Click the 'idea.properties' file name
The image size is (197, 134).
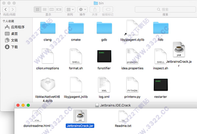click(132, 68)
